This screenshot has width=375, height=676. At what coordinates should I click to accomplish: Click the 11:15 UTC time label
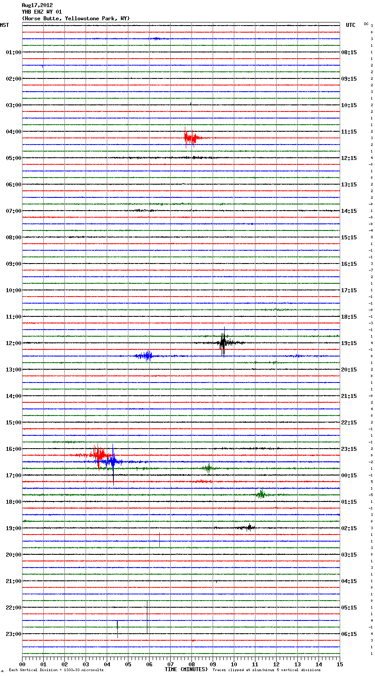[349, 132]
